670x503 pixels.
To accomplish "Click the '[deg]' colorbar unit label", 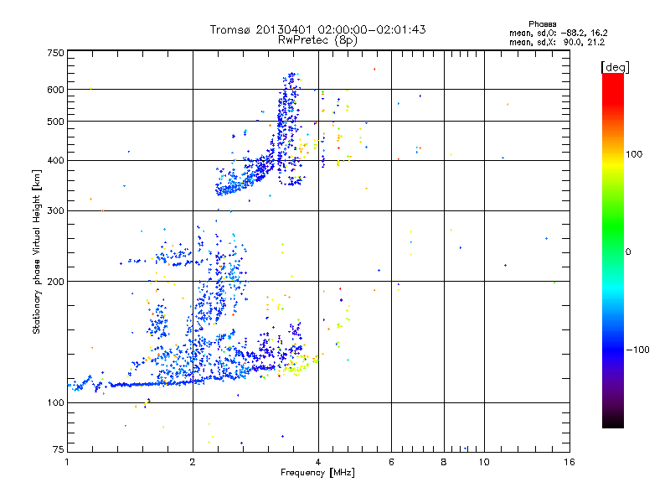I will pos(615,67).
